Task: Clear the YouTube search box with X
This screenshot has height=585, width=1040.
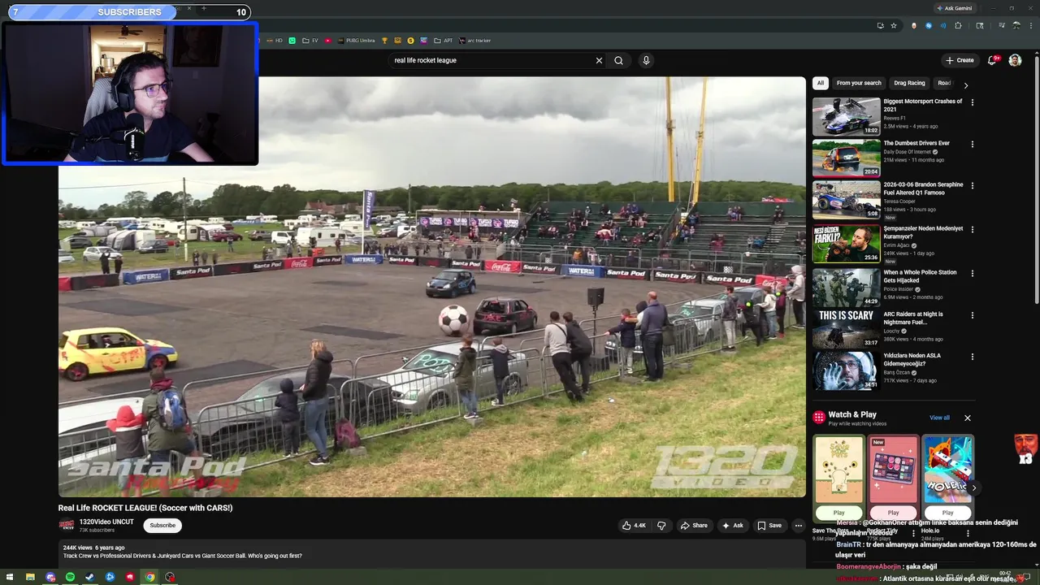Action: point(599,60)
